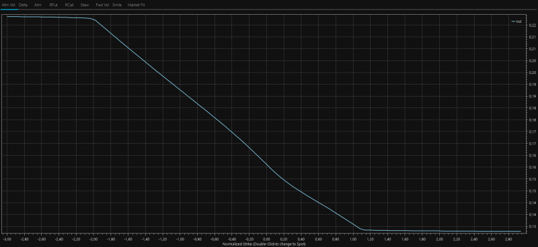Open the Fwd Vol tab

[x=102, y=5]
